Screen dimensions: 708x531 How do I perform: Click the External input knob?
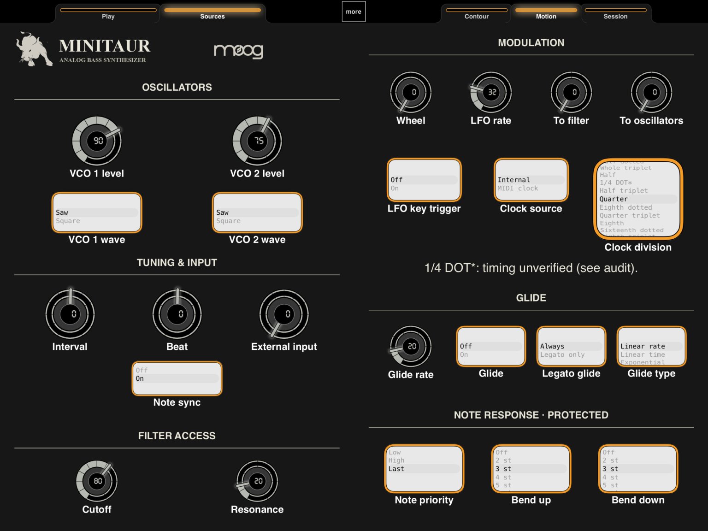[284, 314]
